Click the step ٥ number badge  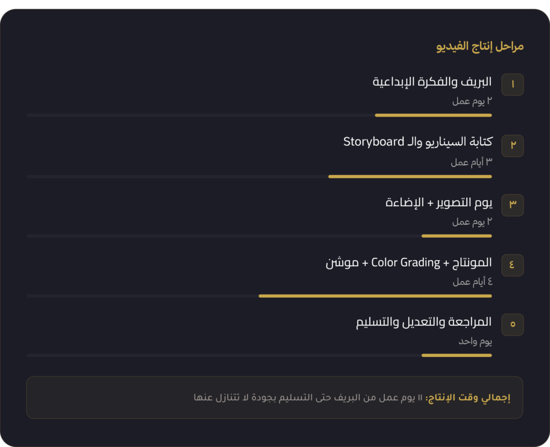[x=512, y=325]
